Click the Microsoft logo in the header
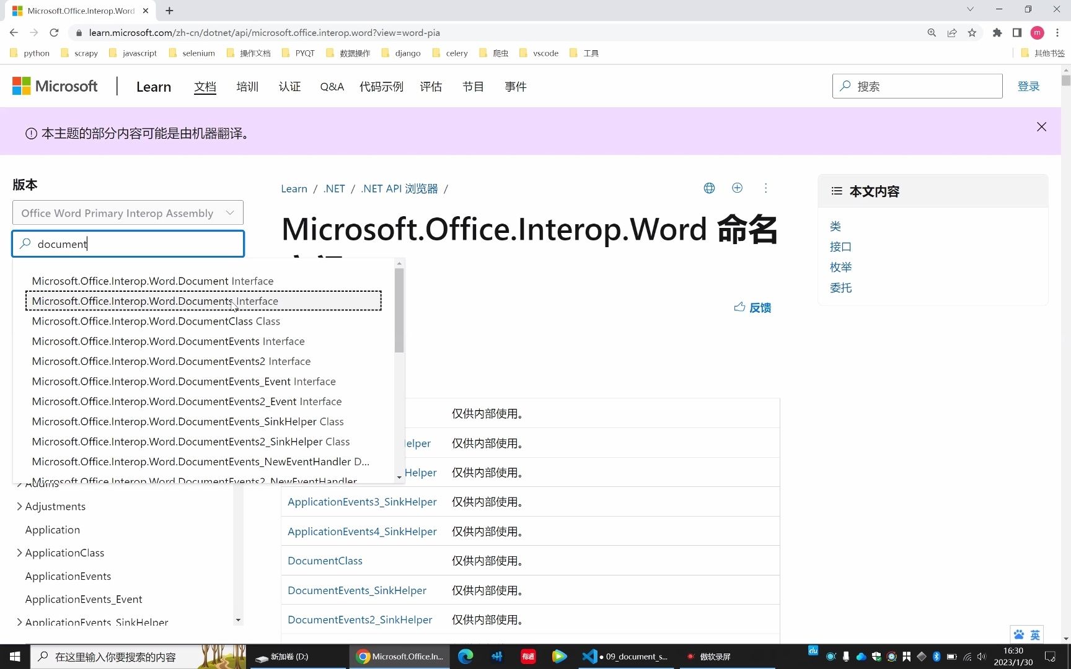Screen dimensions: 1071x669 click(55, 86)
